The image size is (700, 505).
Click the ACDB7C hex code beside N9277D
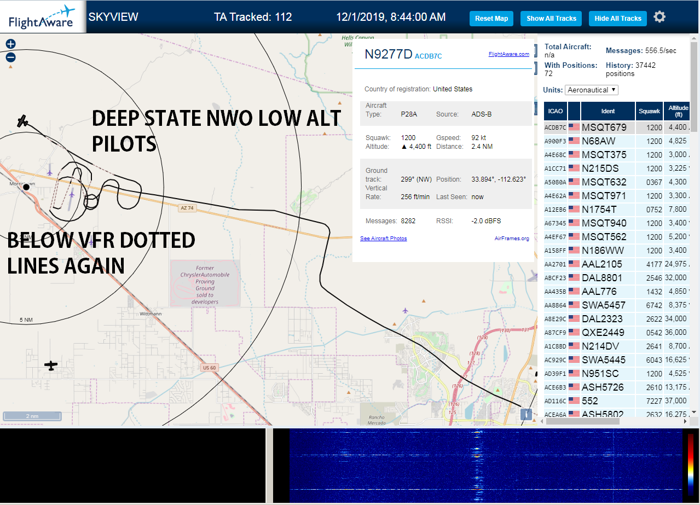[x=429, y=56]
